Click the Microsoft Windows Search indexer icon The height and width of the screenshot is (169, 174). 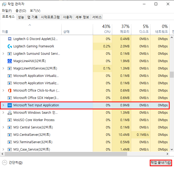10,113
